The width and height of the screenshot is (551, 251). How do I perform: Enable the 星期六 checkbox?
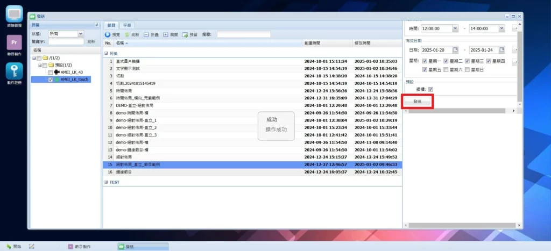point(446,69)
